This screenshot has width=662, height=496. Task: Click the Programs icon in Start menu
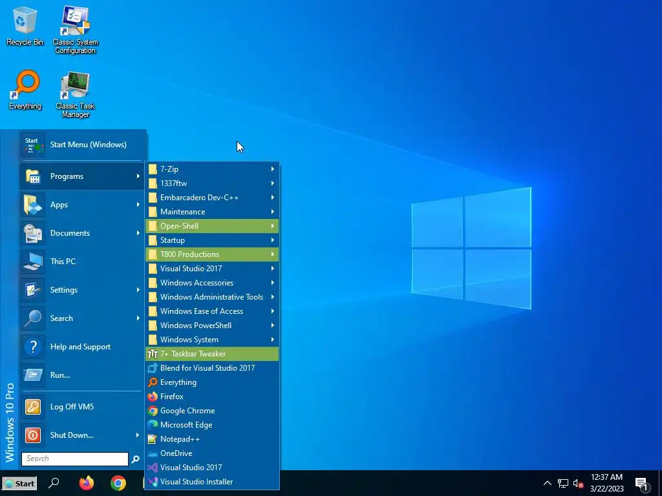point(33,176)
